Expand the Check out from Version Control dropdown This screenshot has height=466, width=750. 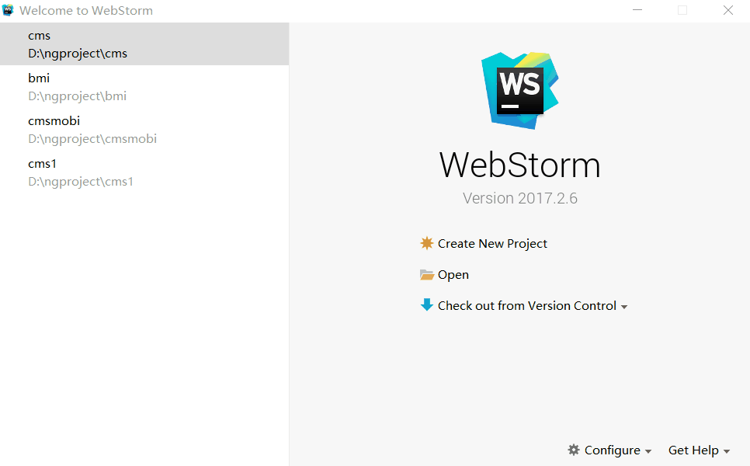[x=625, y=306]
